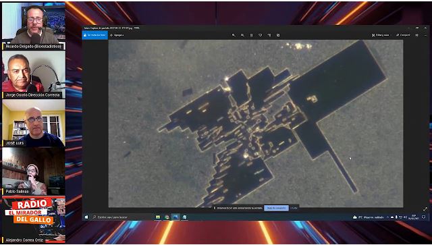Click the 'Jorge Osorio Dirección Correcta' name label
This screenshot has width=432, height=245.
(32, 94)
